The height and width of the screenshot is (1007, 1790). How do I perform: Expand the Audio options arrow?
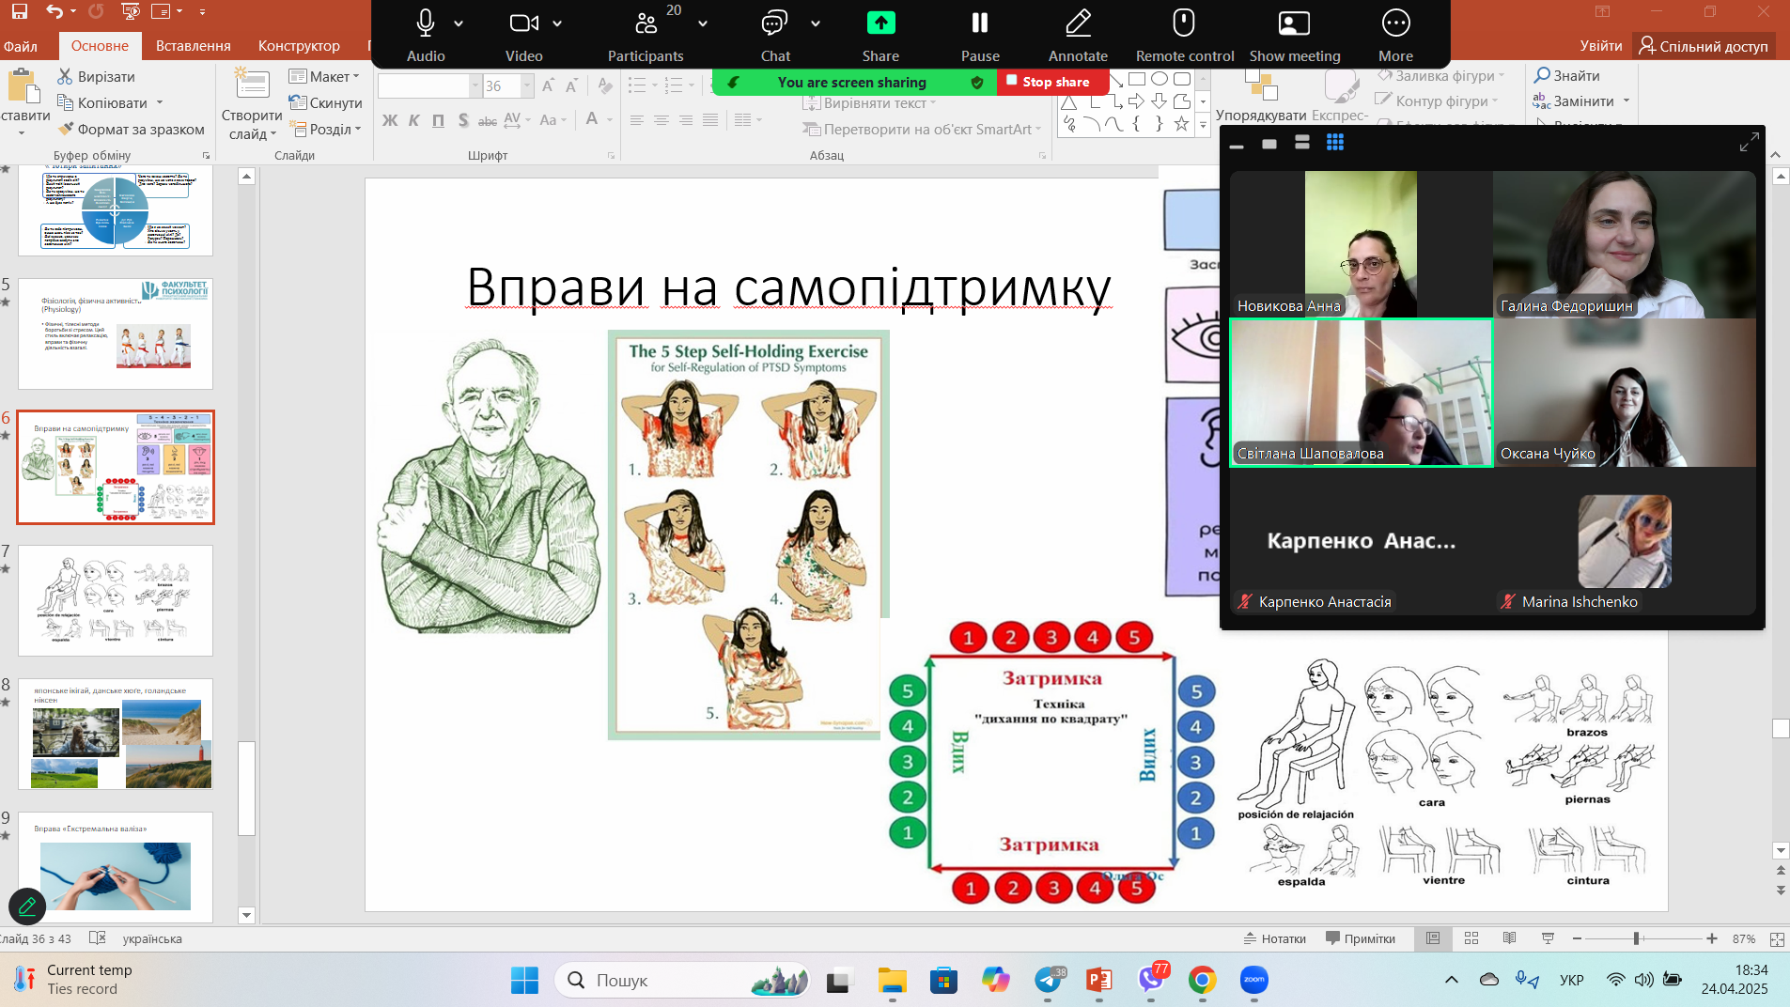click(x=459, y=23)
